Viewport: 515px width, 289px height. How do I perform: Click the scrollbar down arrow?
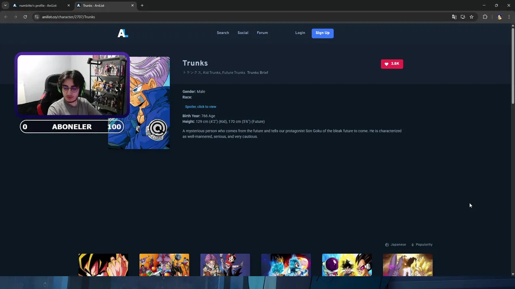coord(513,274)
